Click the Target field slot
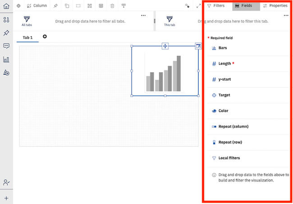The image size is (293, 204). tap(248, 95)
